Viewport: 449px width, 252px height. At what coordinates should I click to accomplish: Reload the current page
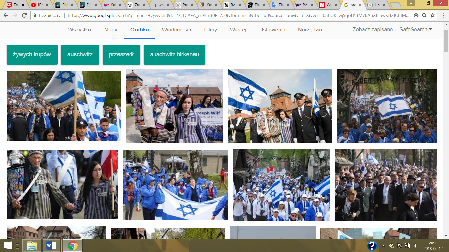[24, 15]
